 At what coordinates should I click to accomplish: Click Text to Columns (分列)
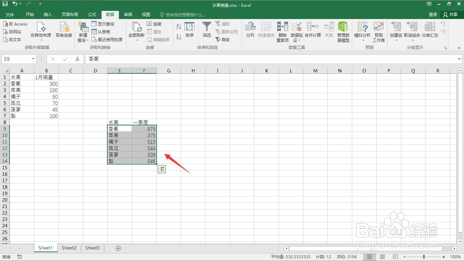tap(250, 30)
